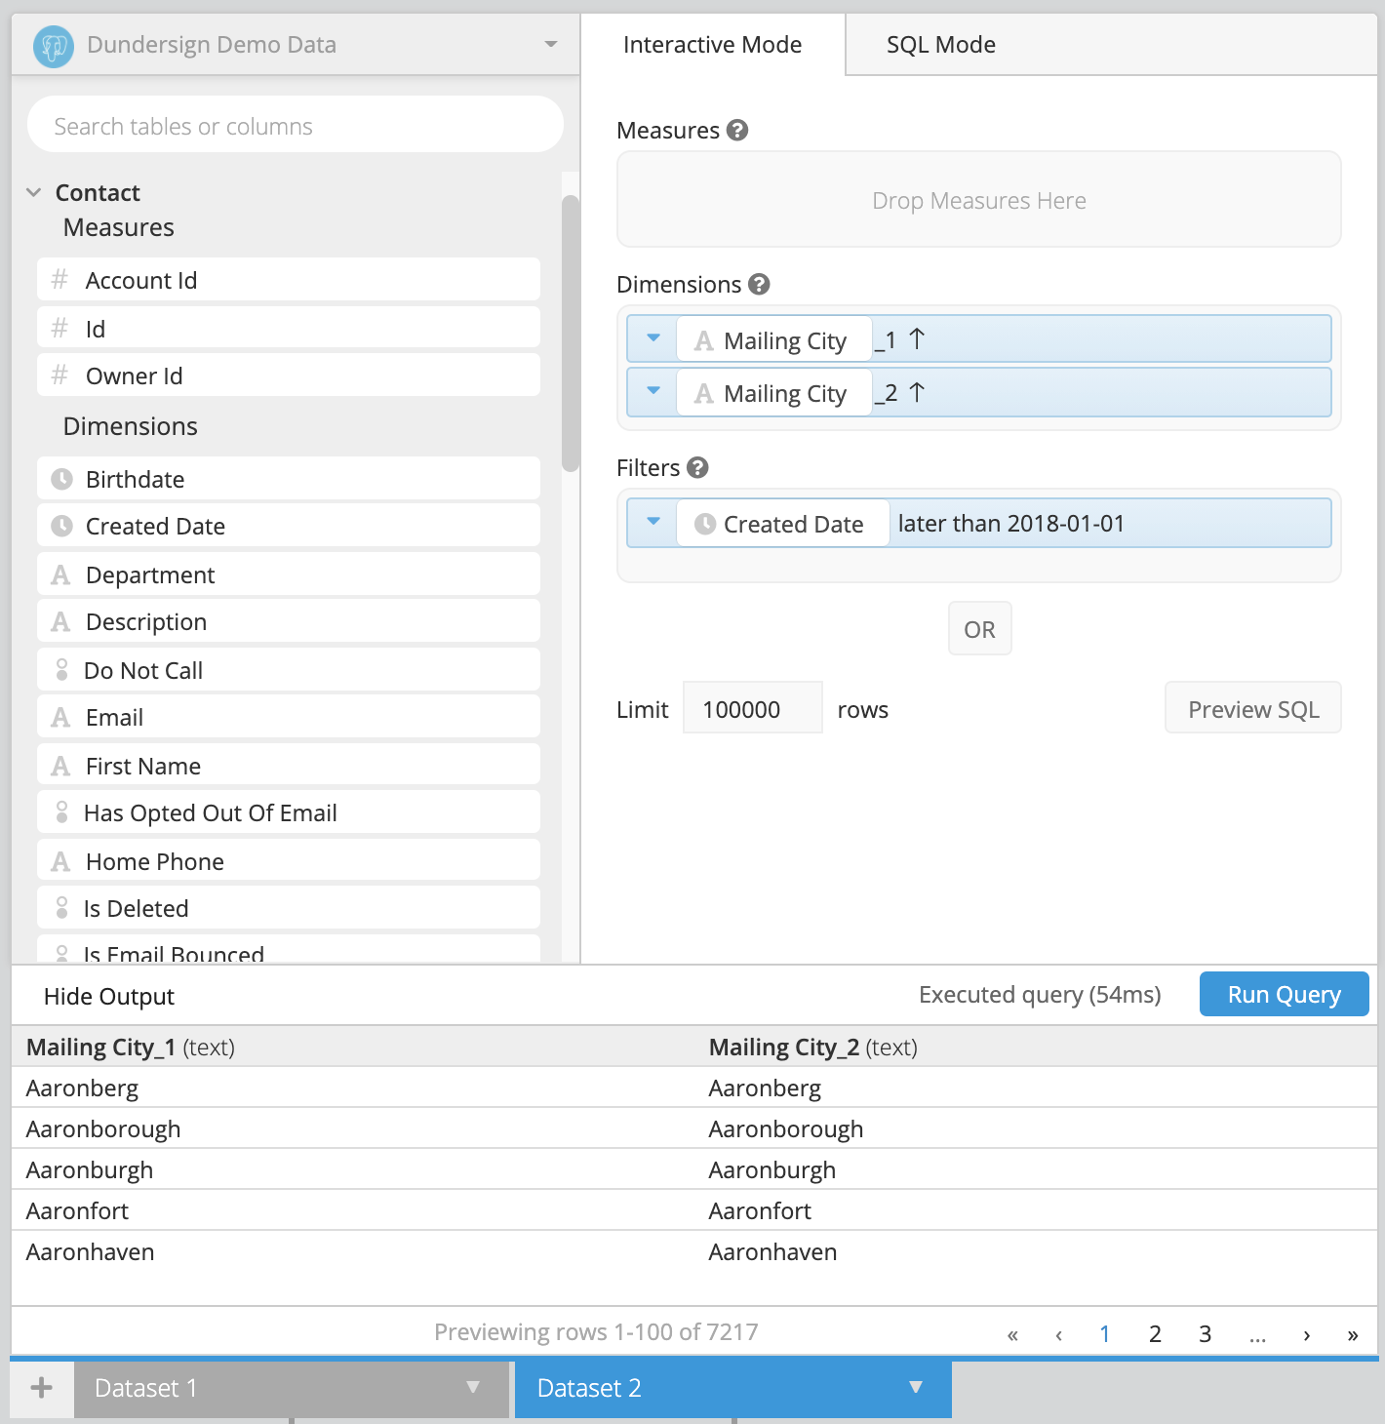Click the Limit rows input field
The width and height of the screenshot is (1385, 1424).
click(x=752, y=708)
